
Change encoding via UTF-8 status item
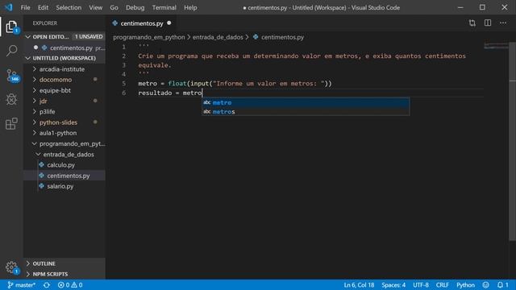[421, 284]
